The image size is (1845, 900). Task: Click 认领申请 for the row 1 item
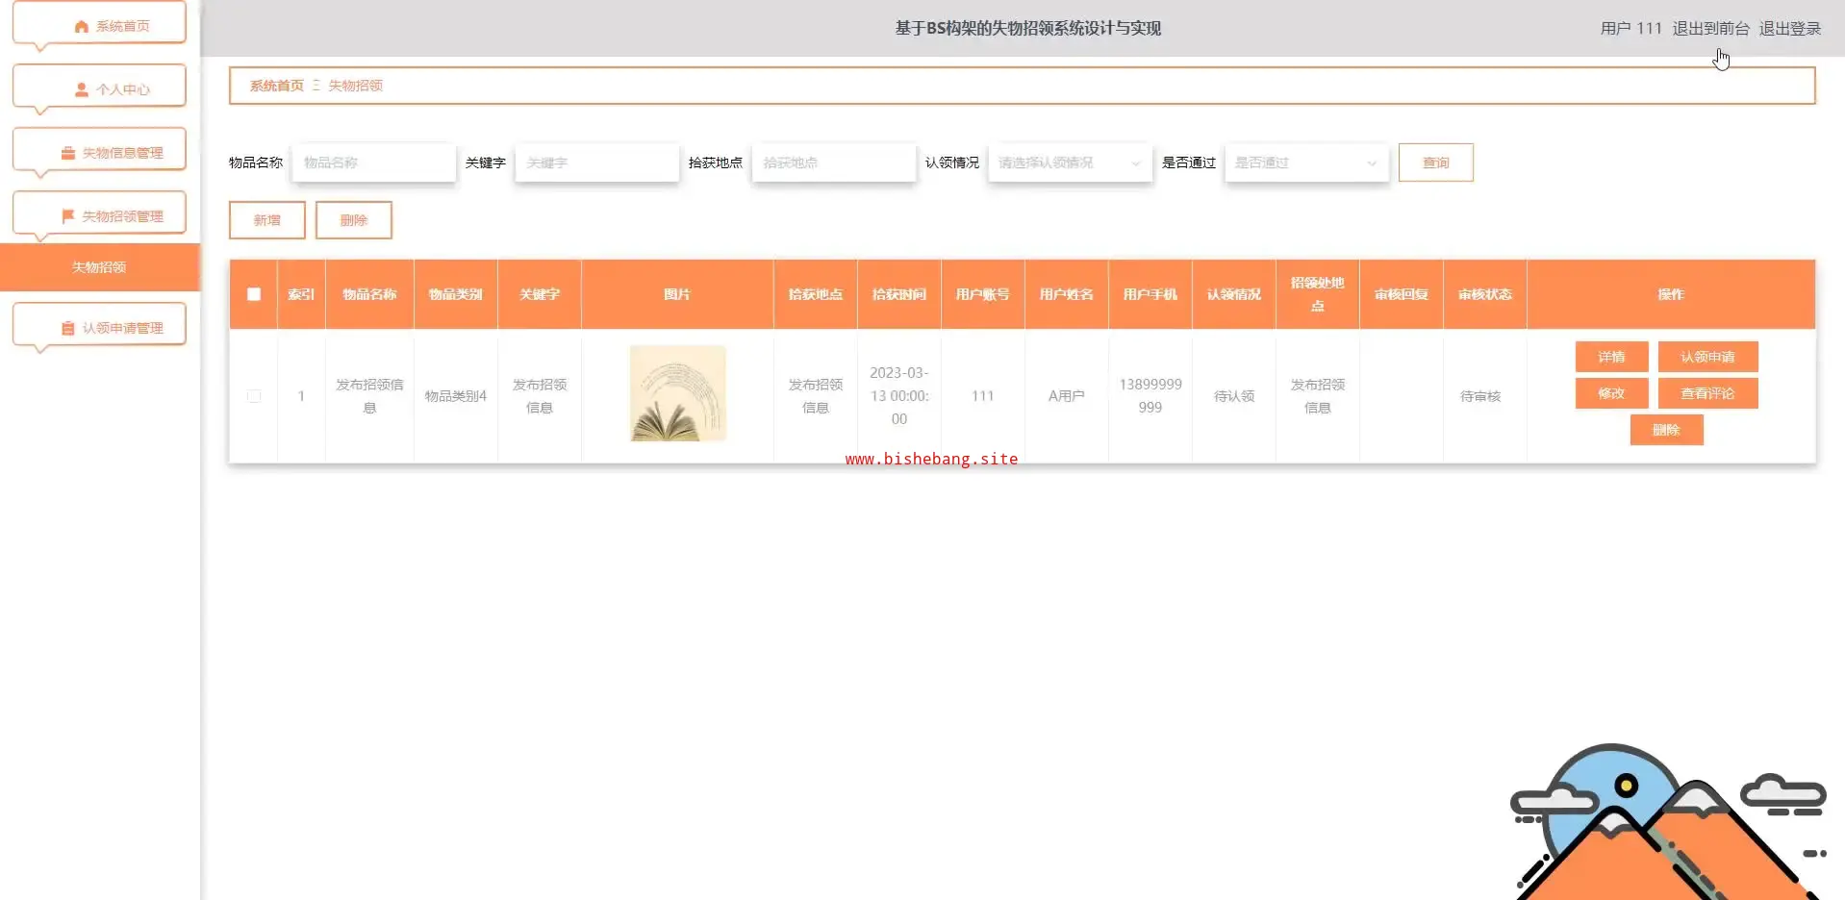coord(1708,357)
